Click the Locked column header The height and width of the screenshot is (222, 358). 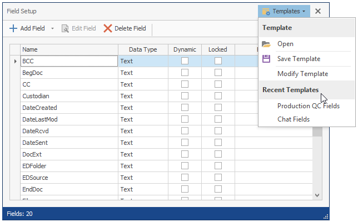coord(218,49)
